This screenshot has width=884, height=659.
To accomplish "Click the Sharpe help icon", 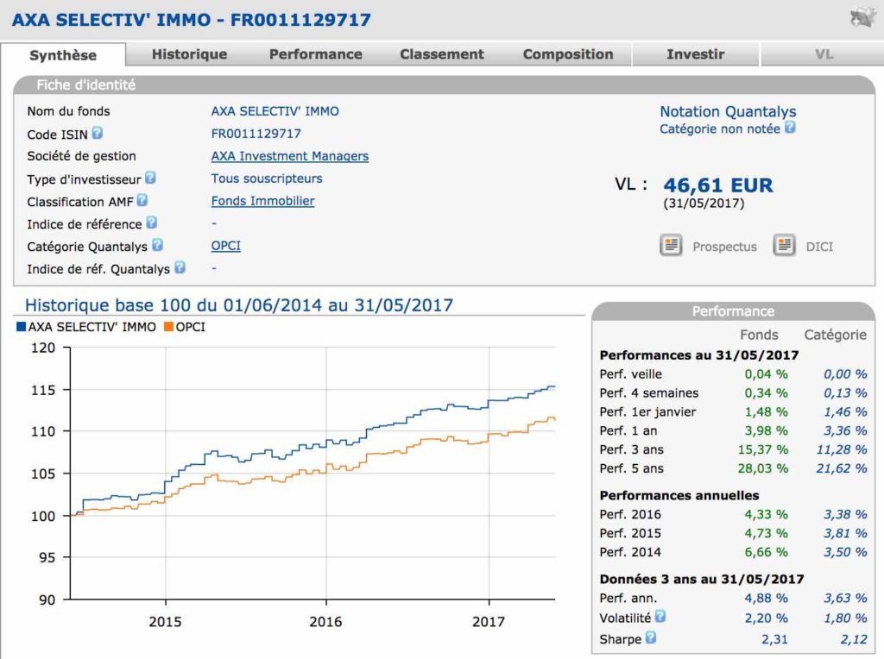I will pyautogui.click(x=651, y=637).
